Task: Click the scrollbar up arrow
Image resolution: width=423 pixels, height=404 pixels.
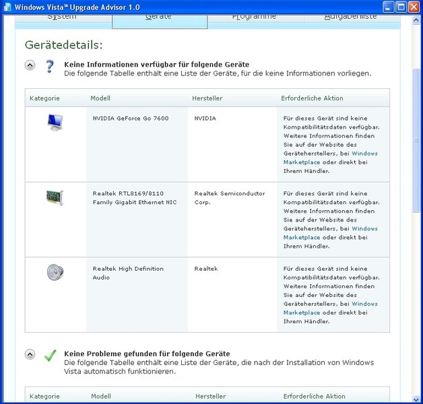Action: [416, 20]
